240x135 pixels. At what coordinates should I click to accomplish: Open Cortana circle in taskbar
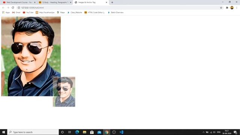62,132
